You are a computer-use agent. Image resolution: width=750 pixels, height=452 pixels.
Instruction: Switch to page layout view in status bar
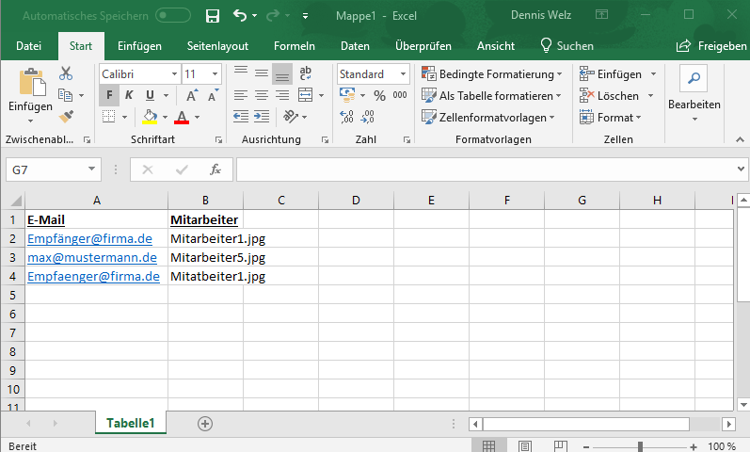[524, 445]
